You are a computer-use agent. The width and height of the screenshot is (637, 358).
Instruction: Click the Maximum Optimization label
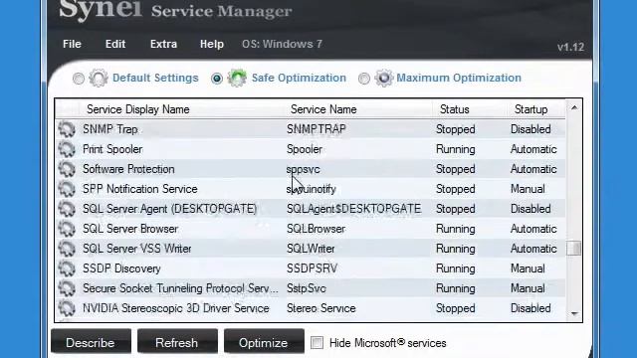(x=459, y=78)
